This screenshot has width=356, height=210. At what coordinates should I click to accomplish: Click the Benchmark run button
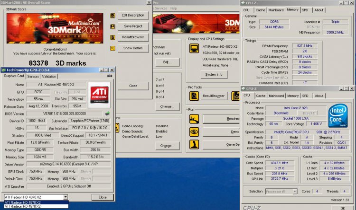tap(221, 119)
